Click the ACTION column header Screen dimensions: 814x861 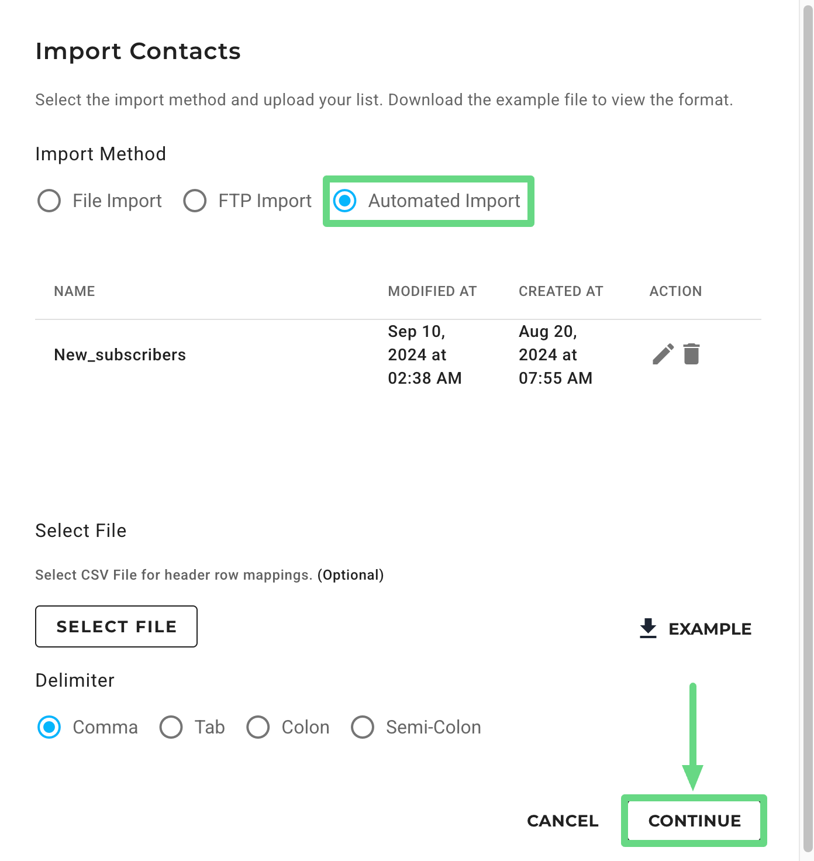(x=675, y=291)
